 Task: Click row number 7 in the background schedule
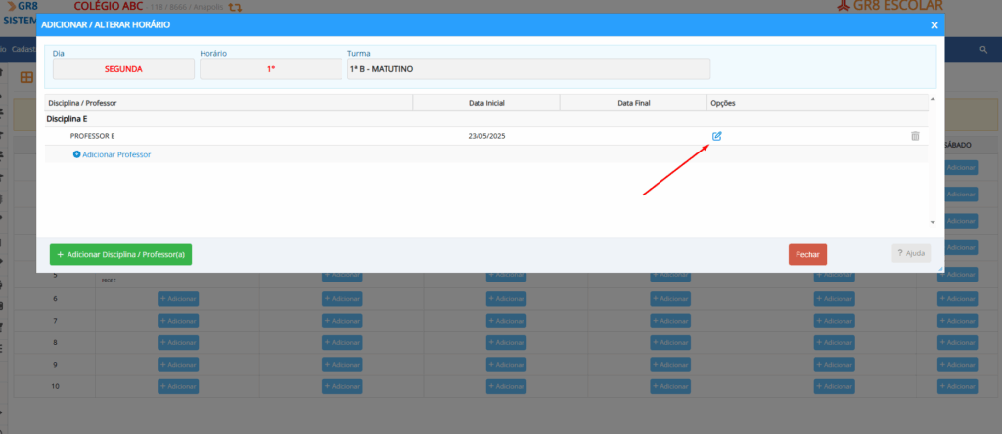[x=55, y=321]
